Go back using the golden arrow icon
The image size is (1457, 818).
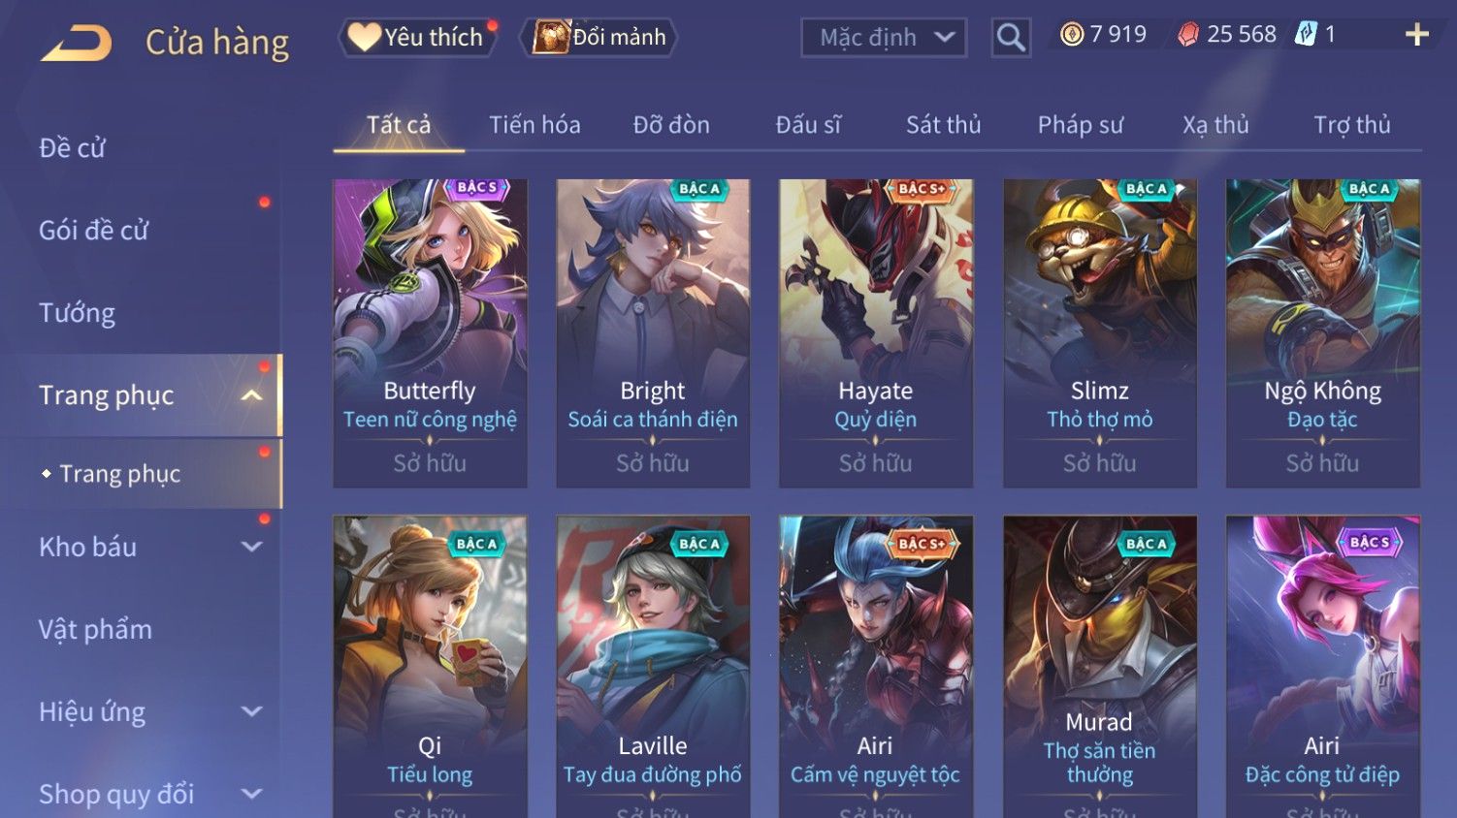coord(77,44)
